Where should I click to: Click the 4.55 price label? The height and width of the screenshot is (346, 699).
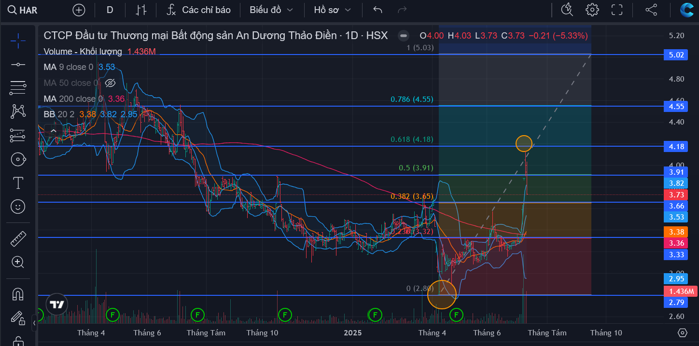[x=676, y=106]
